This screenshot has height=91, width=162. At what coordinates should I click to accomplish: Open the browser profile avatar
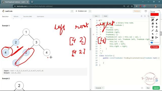[156, 6]
